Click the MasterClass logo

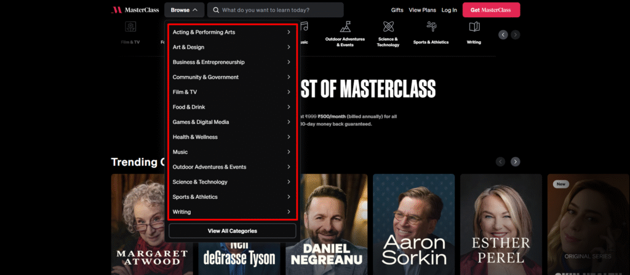click(x=135, y=10)
